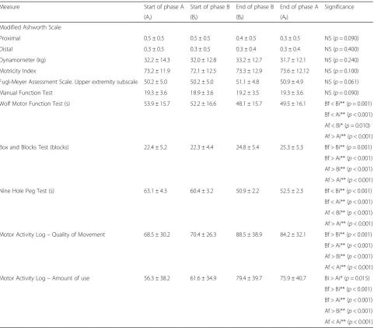The height and width of the screenshot is (328, 374).
Task: Select the 'Wolf Motor Function Test (s)' label
Action: (35, 104)
